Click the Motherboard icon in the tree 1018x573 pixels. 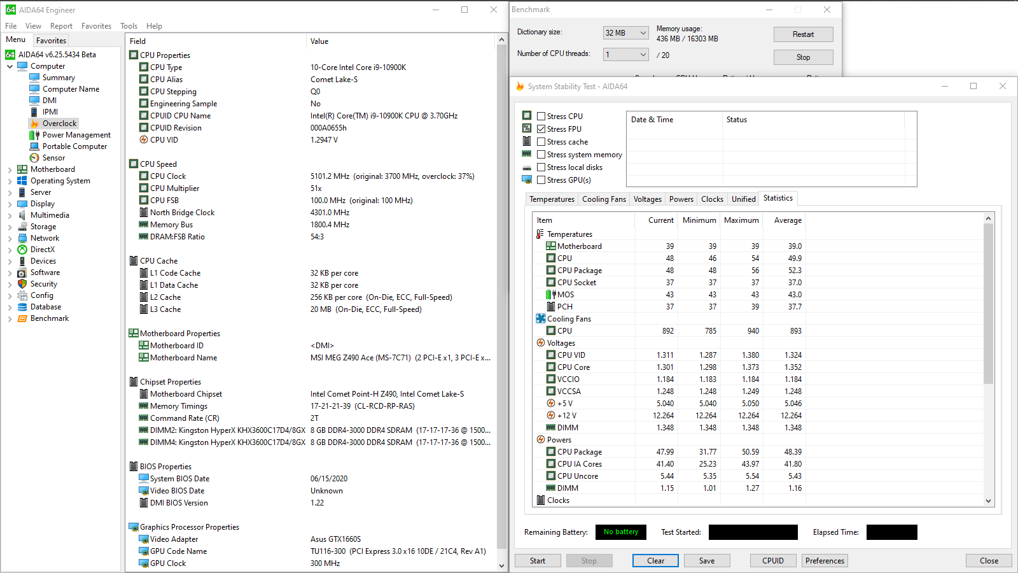tap(22, 169)
